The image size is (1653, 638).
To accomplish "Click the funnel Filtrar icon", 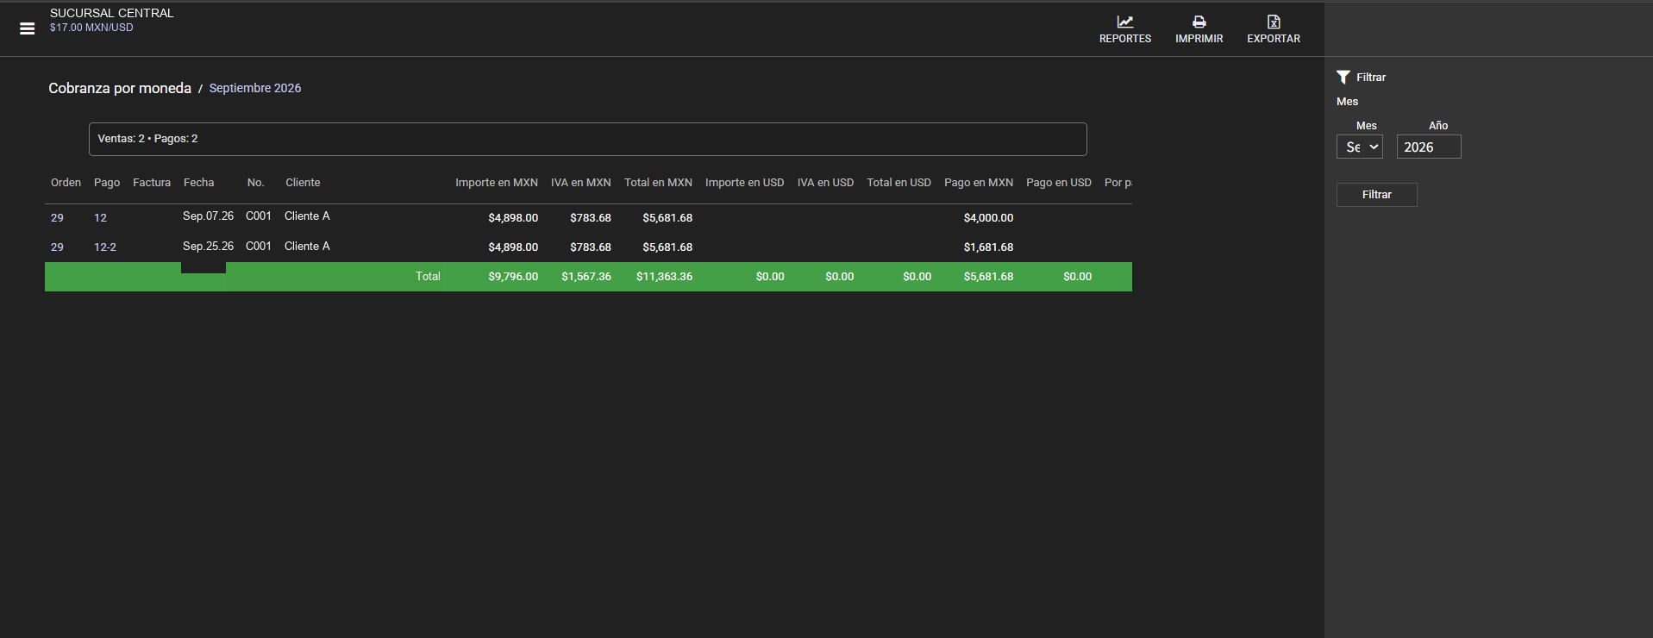I will pos(1343,77).
